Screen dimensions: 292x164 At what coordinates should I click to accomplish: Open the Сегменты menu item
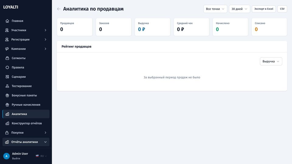pos(26,58)
